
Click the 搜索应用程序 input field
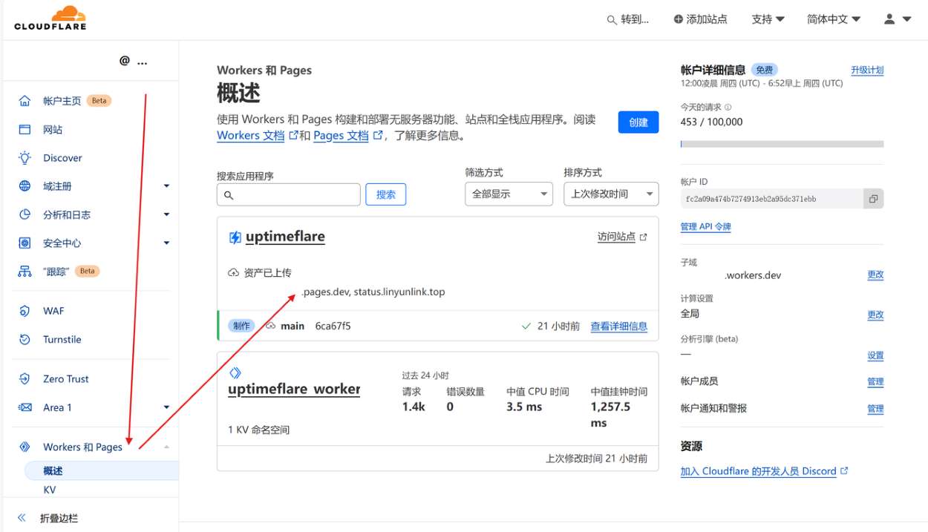pos(289,194)
